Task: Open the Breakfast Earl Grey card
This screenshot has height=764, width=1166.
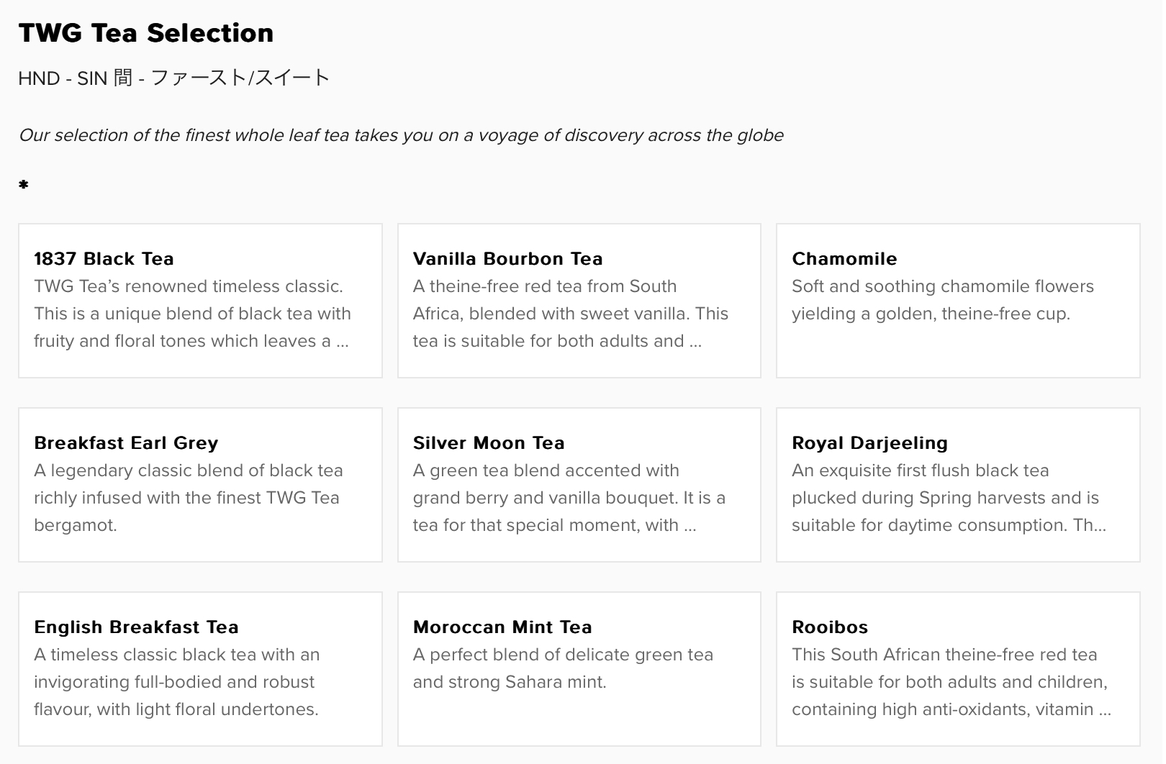Action: (200, 485)
